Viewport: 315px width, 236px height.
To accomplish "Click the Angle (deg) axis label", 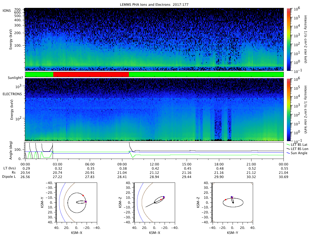I will point(12,151).
